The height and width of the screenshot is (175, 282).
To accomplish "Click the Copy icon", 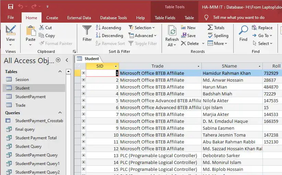I will click(42, 35).
